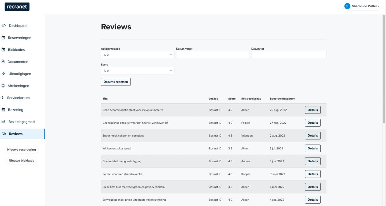The width and height of the screenshot is (386, 206).
Task: Go to Afrekeningen in the sidebar
Action: (x=19, y=86)
